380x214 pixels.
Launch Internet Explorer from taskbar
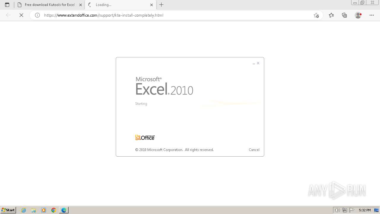[x=24, y=210]
